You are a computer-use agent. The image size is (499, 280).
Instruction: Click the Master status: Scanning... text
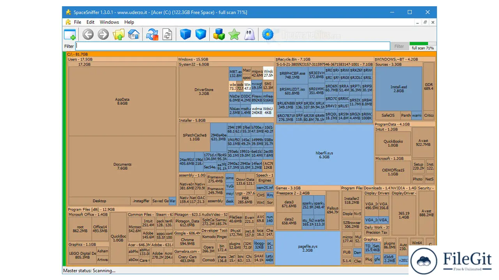click(x=89, y=271)
